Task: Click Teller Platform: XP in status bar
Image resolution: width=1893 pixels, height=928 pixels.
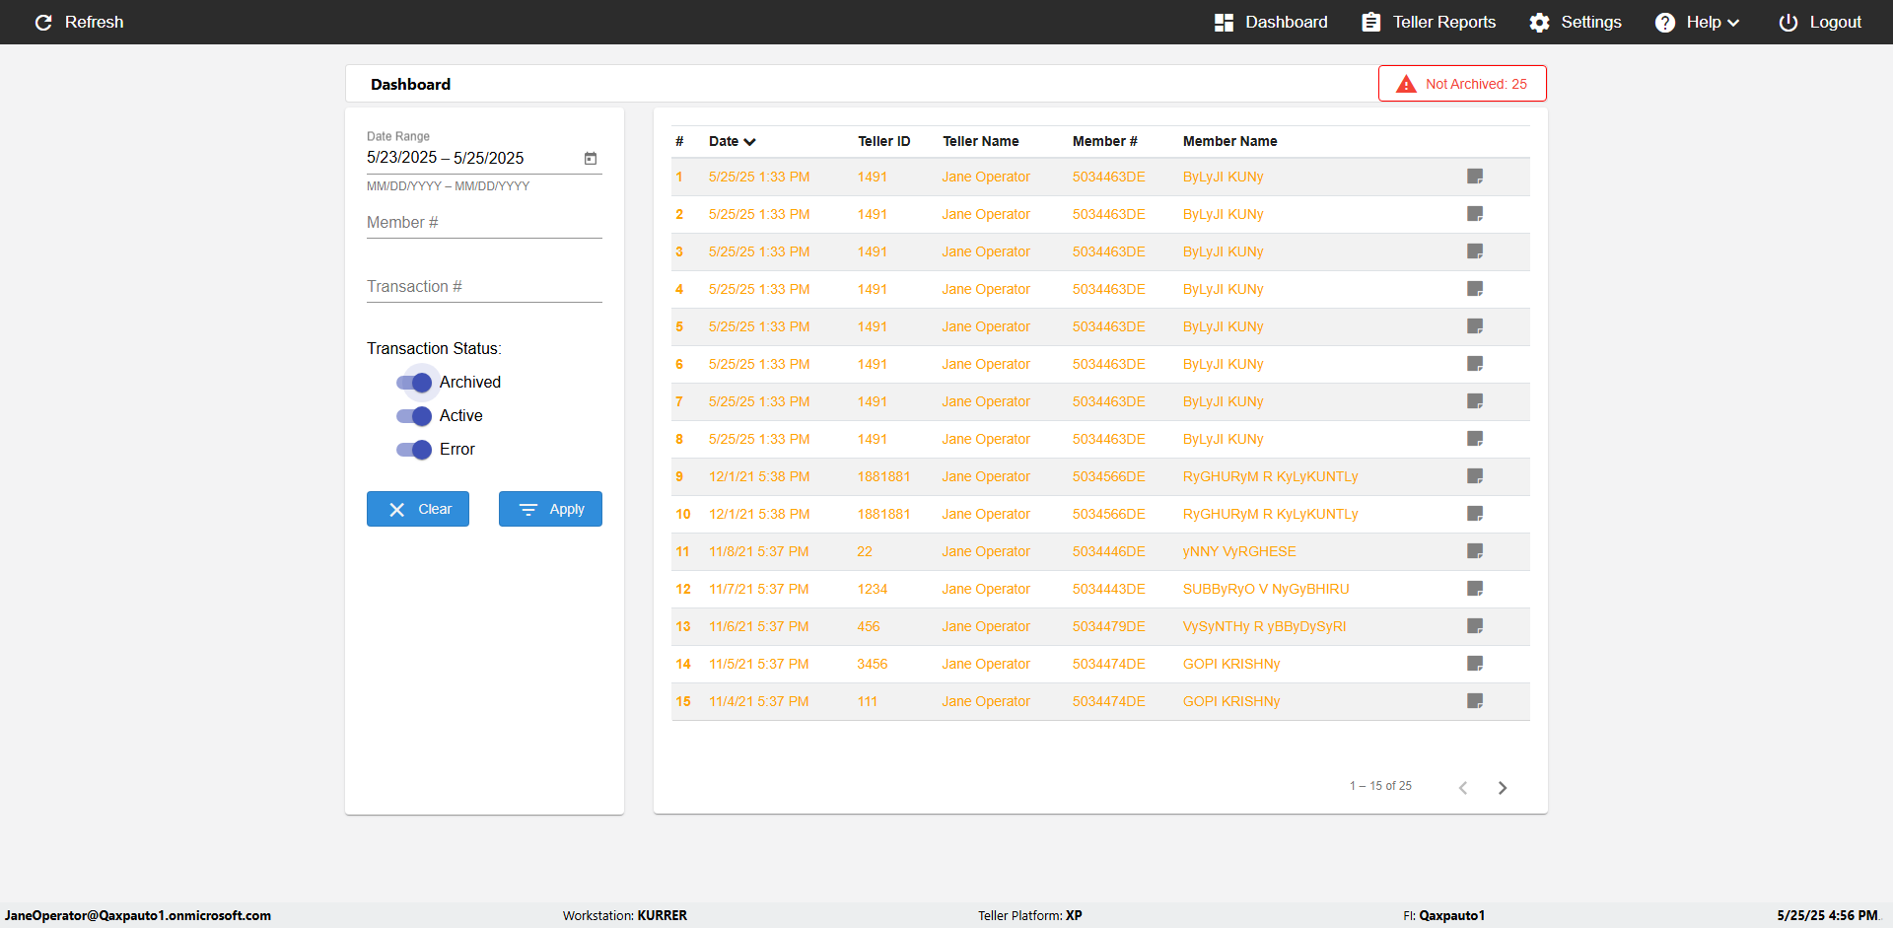Action: click(1030, 915)
